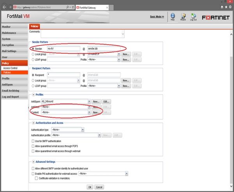
Task: Open the Mail Settings menu
Action: coord(14,51)
